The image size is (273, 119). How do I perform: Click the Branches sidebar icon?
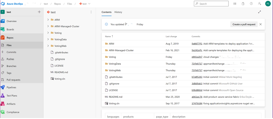point(3,66)
